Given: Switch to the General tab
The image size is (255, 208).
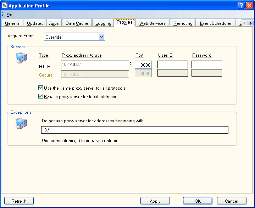Looking at the screenshot, I should (13, 23).
